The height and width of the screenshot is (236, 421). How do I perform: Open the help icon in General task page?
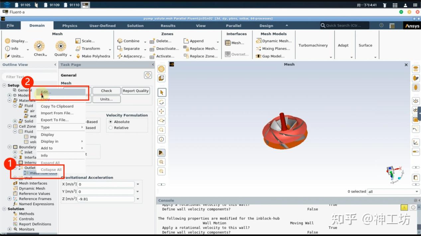(148, 75)
